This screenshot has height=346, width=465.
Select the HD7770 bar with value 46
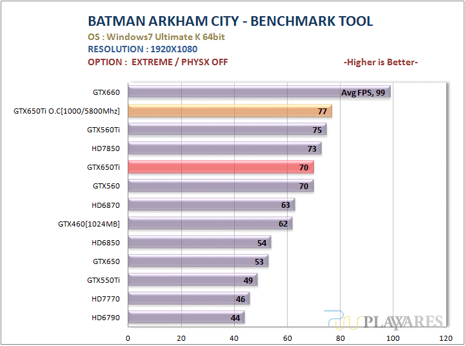[188, 299]
